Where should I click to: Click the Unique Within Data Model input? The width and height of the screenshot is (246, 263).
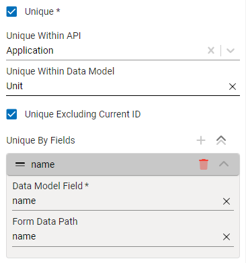(116, 87)
